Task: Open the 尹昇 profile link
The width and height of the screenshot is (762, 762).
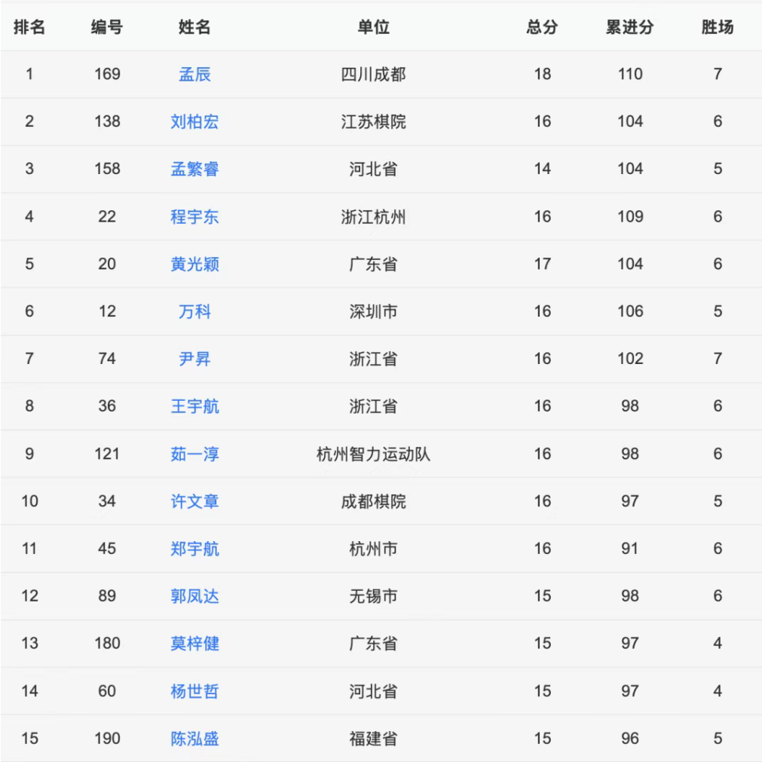Action: coord(194,359)
